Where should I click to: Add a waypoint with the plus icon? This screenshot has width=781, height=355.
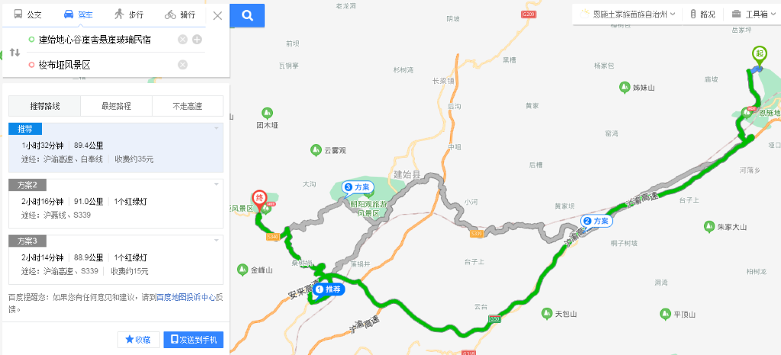tap(198, 40)
